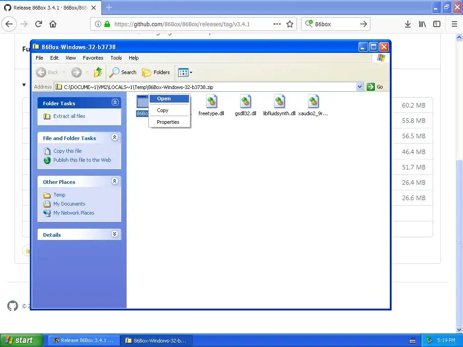Screen dimensions: 463x347
Task: Click the Up folder toolbar icon
Action: (x=98, y=72)
